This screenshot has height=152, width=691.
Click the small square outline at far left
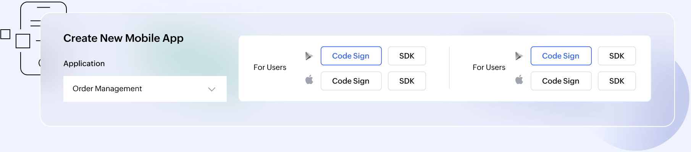click(x=5, y=34)
